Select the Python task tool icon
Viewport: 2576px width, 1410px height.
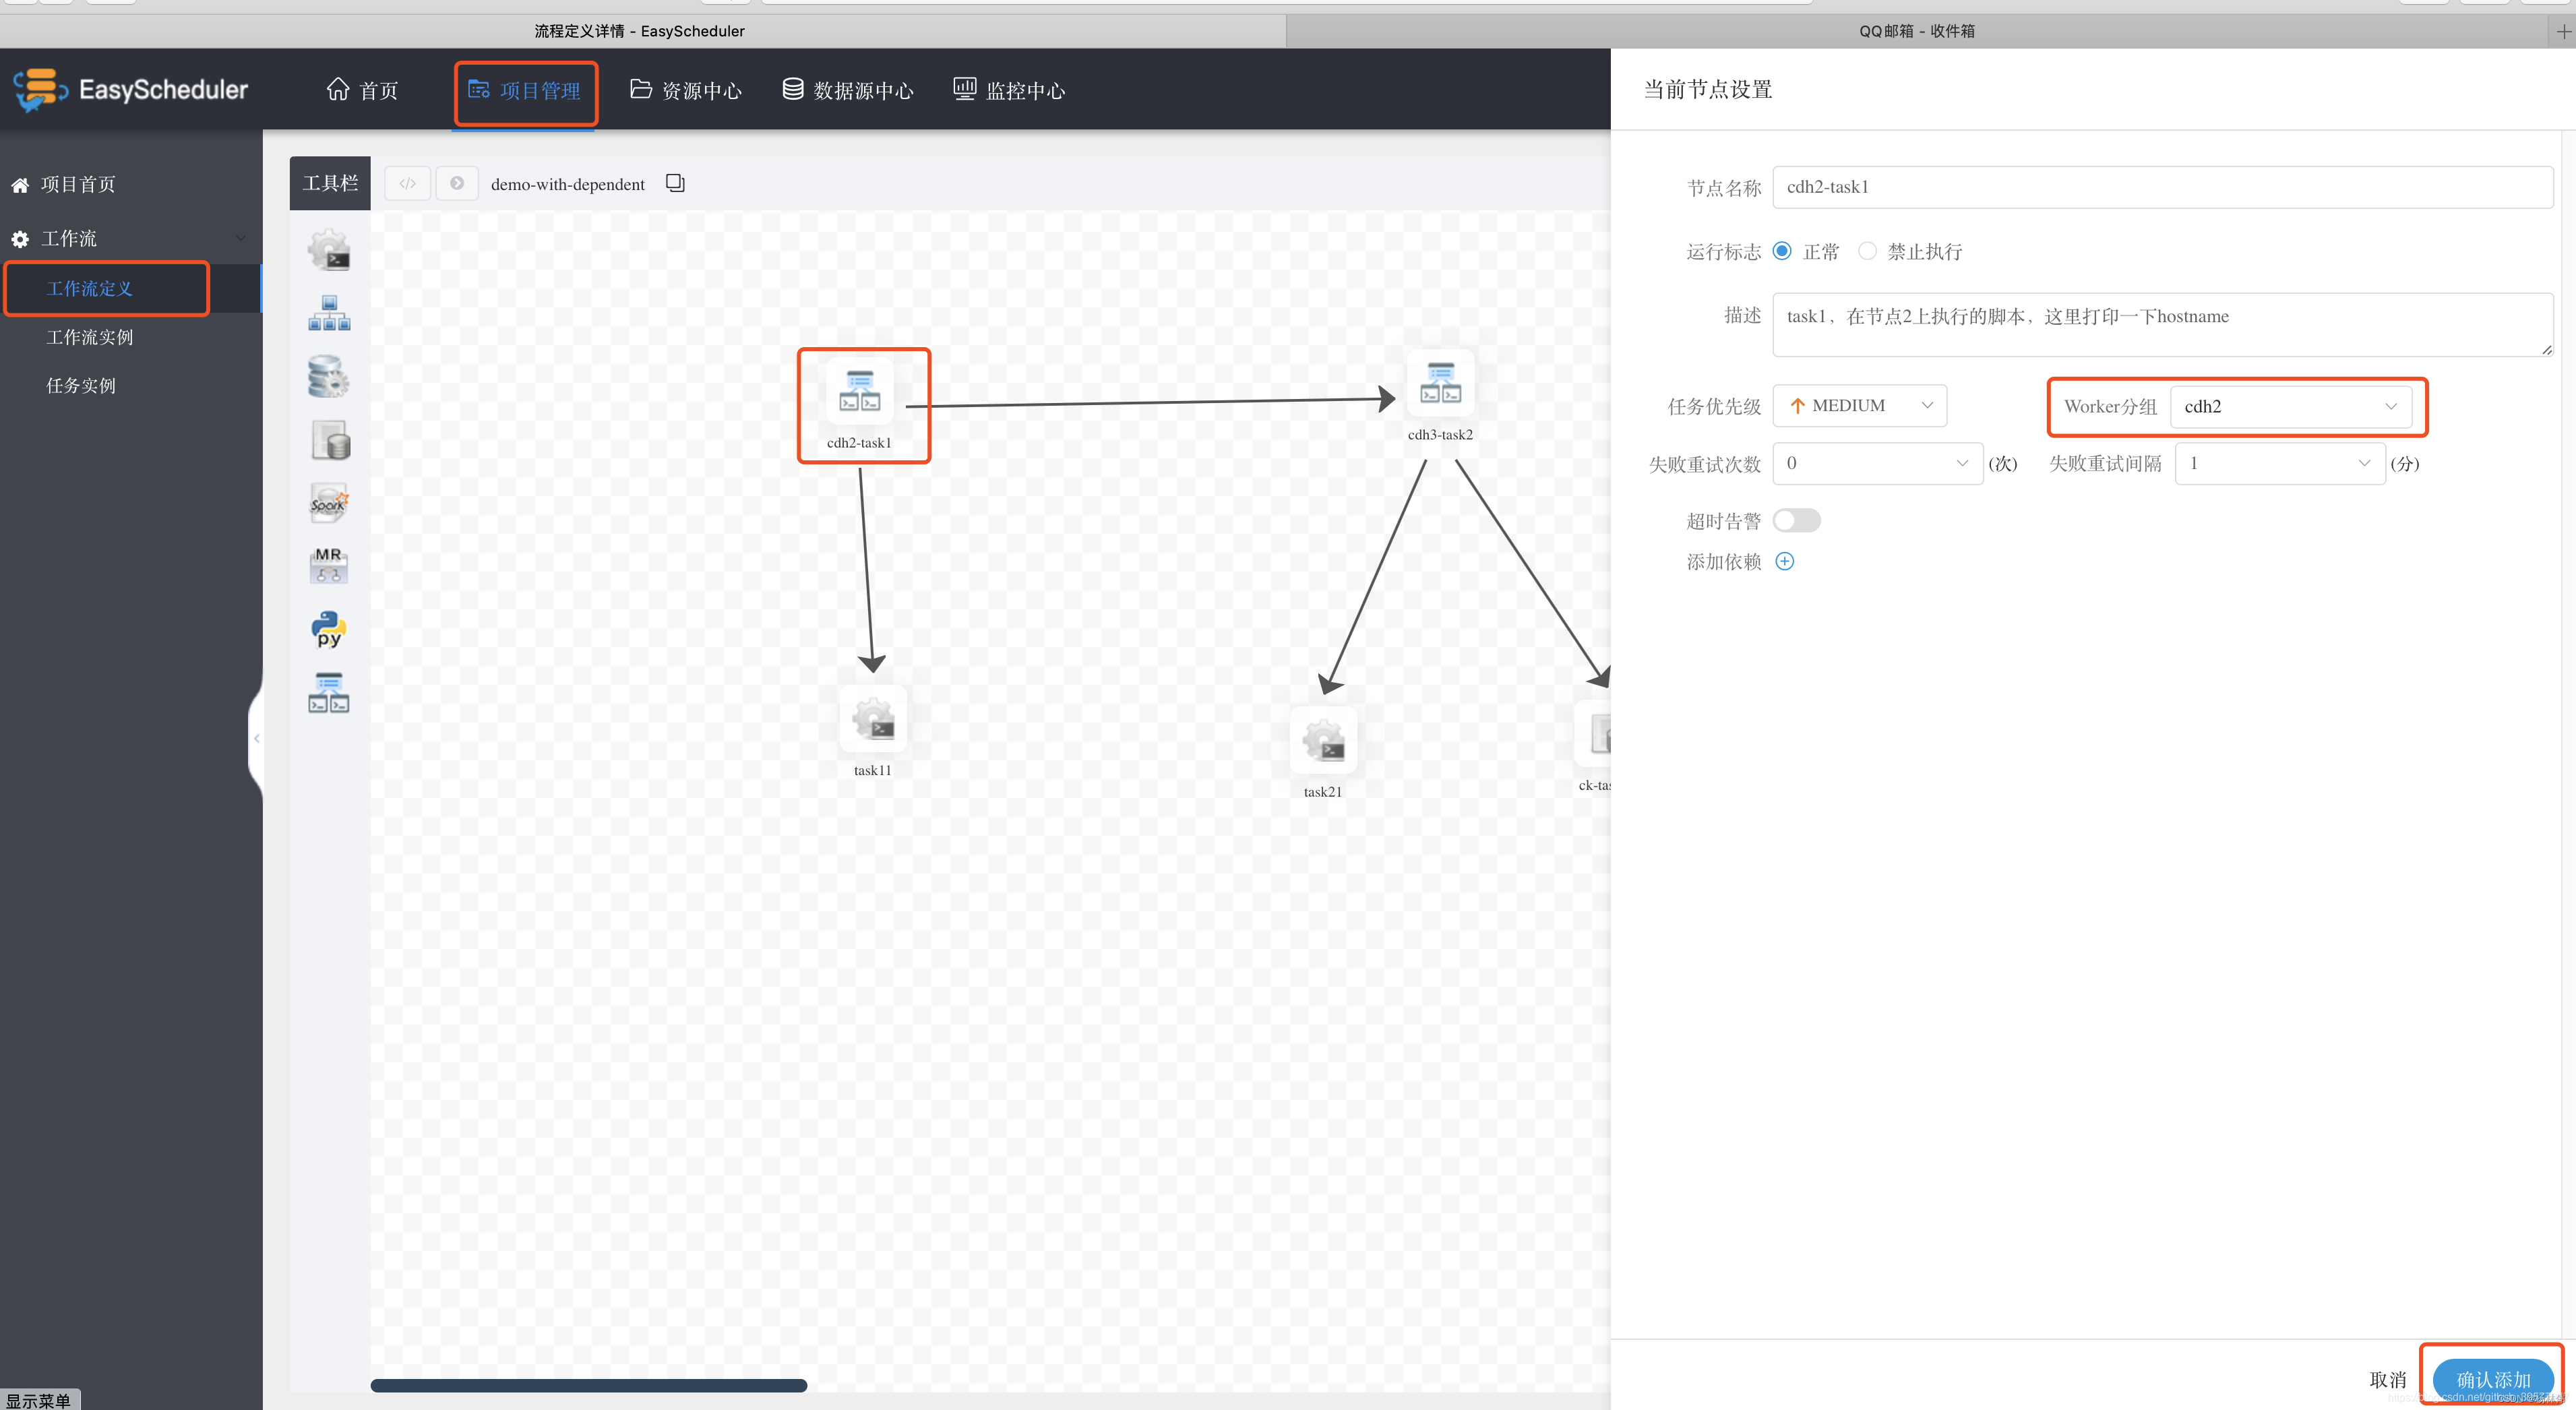click(329, 629)
